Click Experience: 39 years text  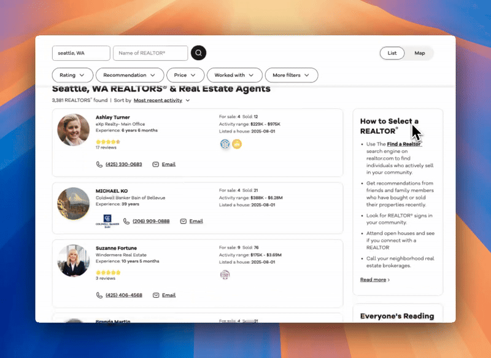pyautogui.click(x=117, y=204)
